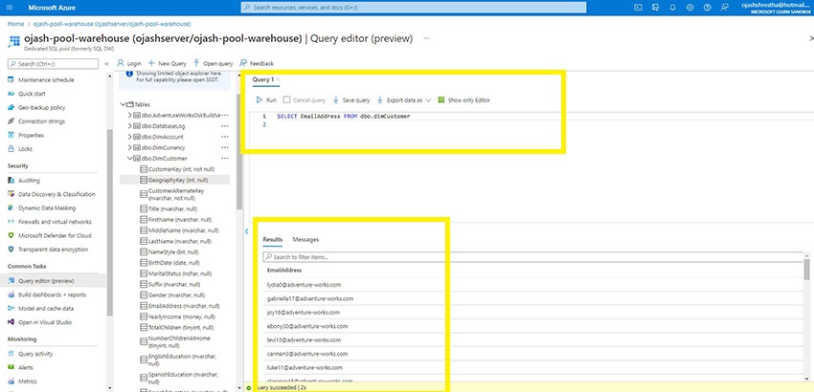
Task: Open Model and cache data
Action: click(46, 309)
